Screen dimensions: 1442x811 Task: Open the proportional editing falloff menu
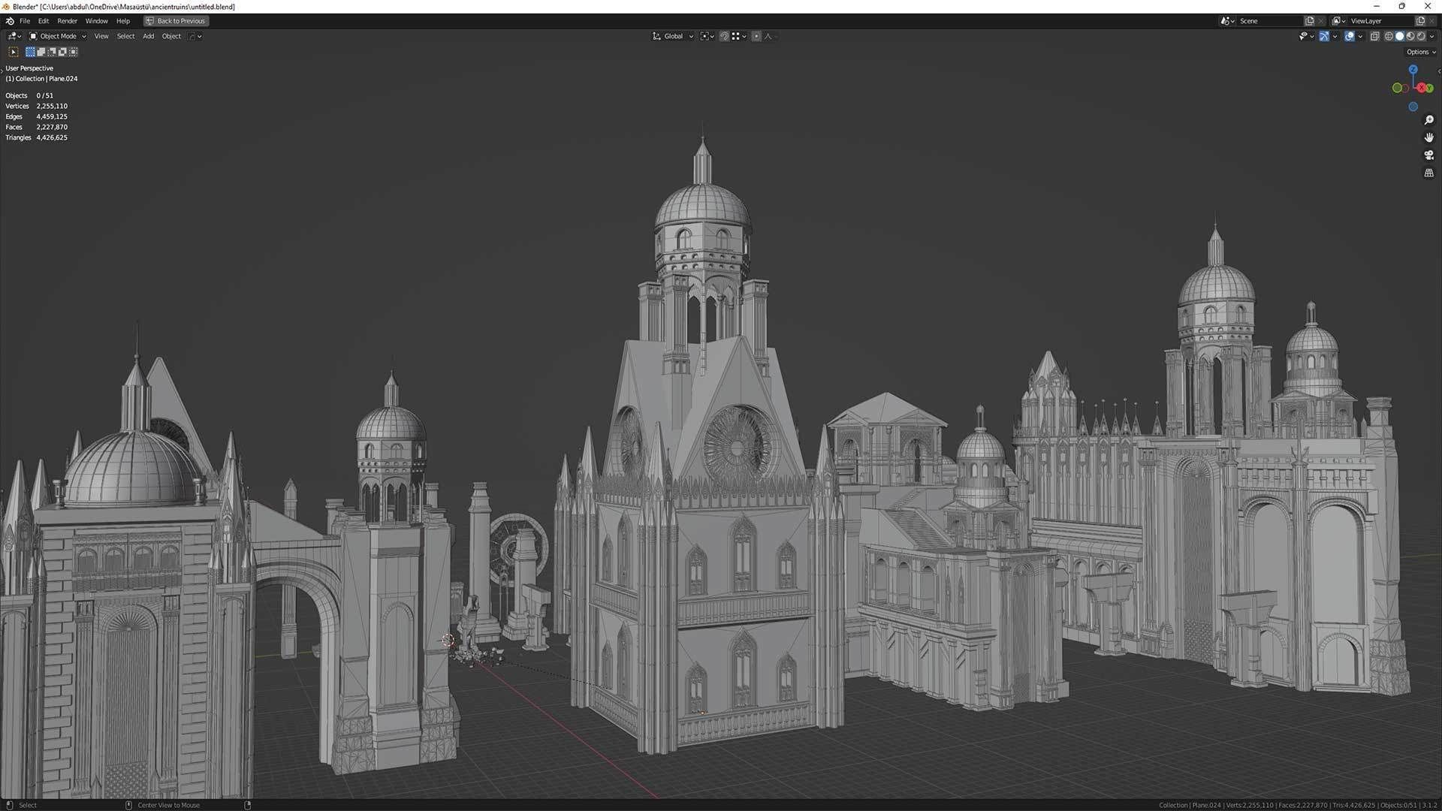coord(769,36)
